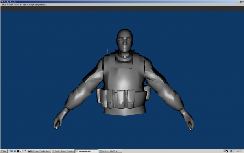Open the Windows Start menu
The image size is (244, 153).
(x=4, y=151)
